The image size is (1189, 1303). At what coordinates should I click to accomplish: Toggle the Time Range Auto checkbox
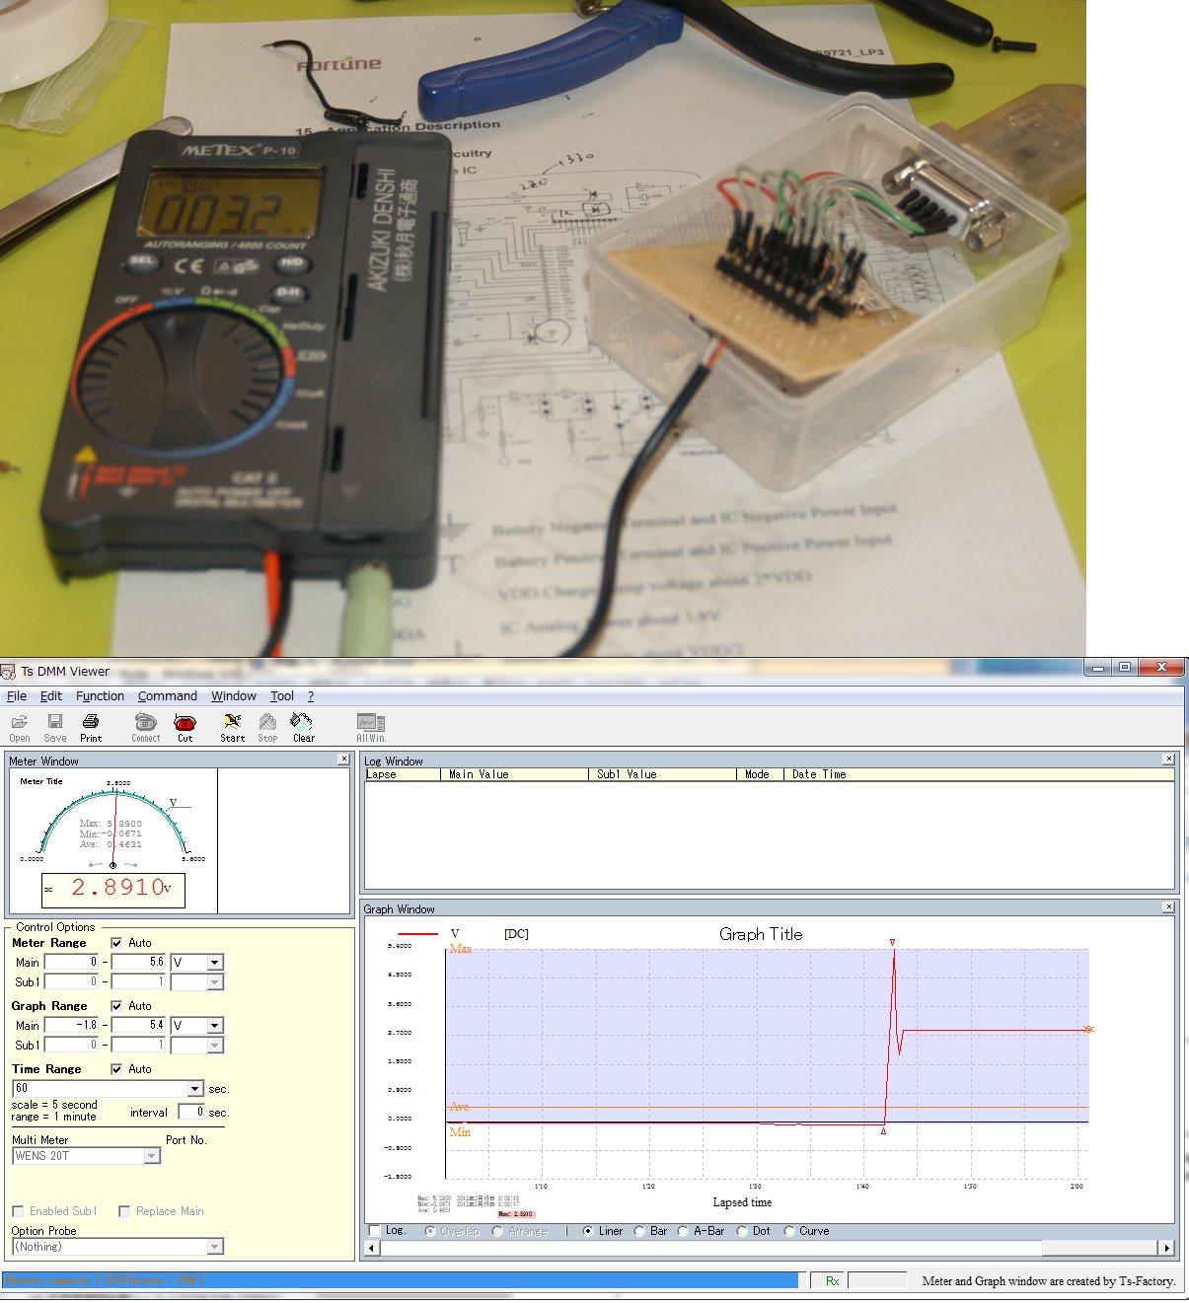pos(117,1069)
